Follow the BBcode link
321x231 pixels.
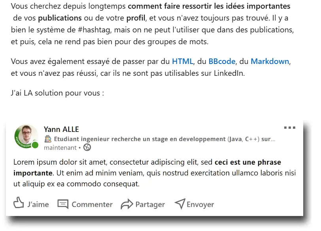pos(222,61)
